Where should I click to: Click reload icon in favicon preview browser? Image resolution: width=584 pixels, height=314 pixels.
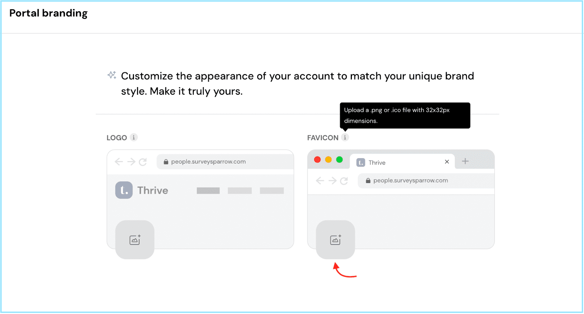(344, 181)
